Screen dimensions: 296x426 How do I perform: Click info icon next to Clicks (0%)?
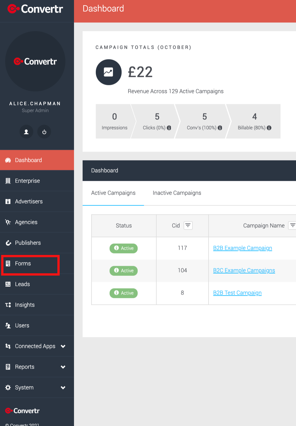pos(169,128)
